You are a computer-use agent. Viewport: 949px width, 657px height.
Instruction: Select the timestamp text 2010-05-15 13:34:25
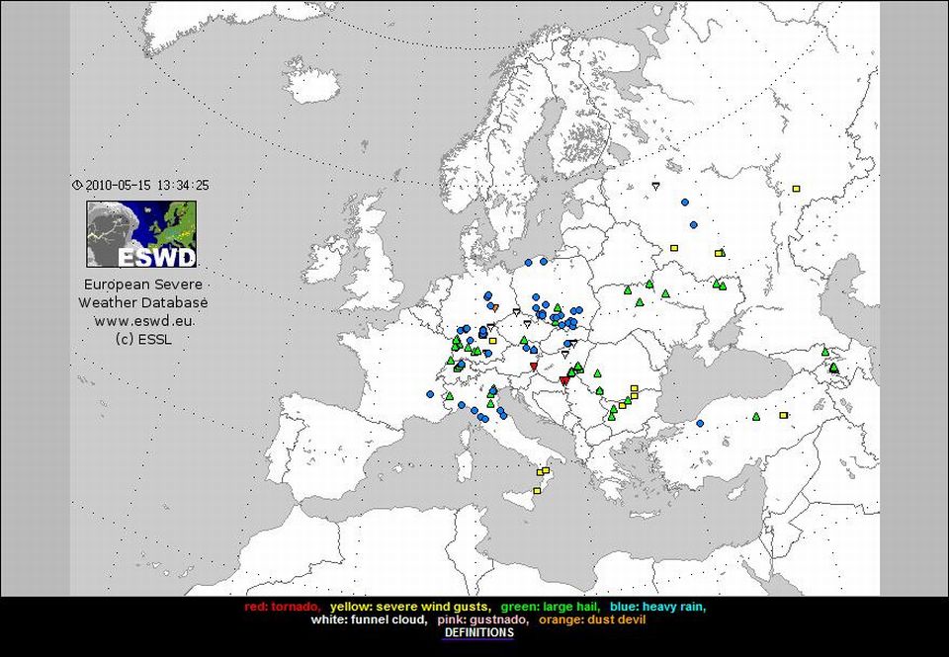click(147, 185)
